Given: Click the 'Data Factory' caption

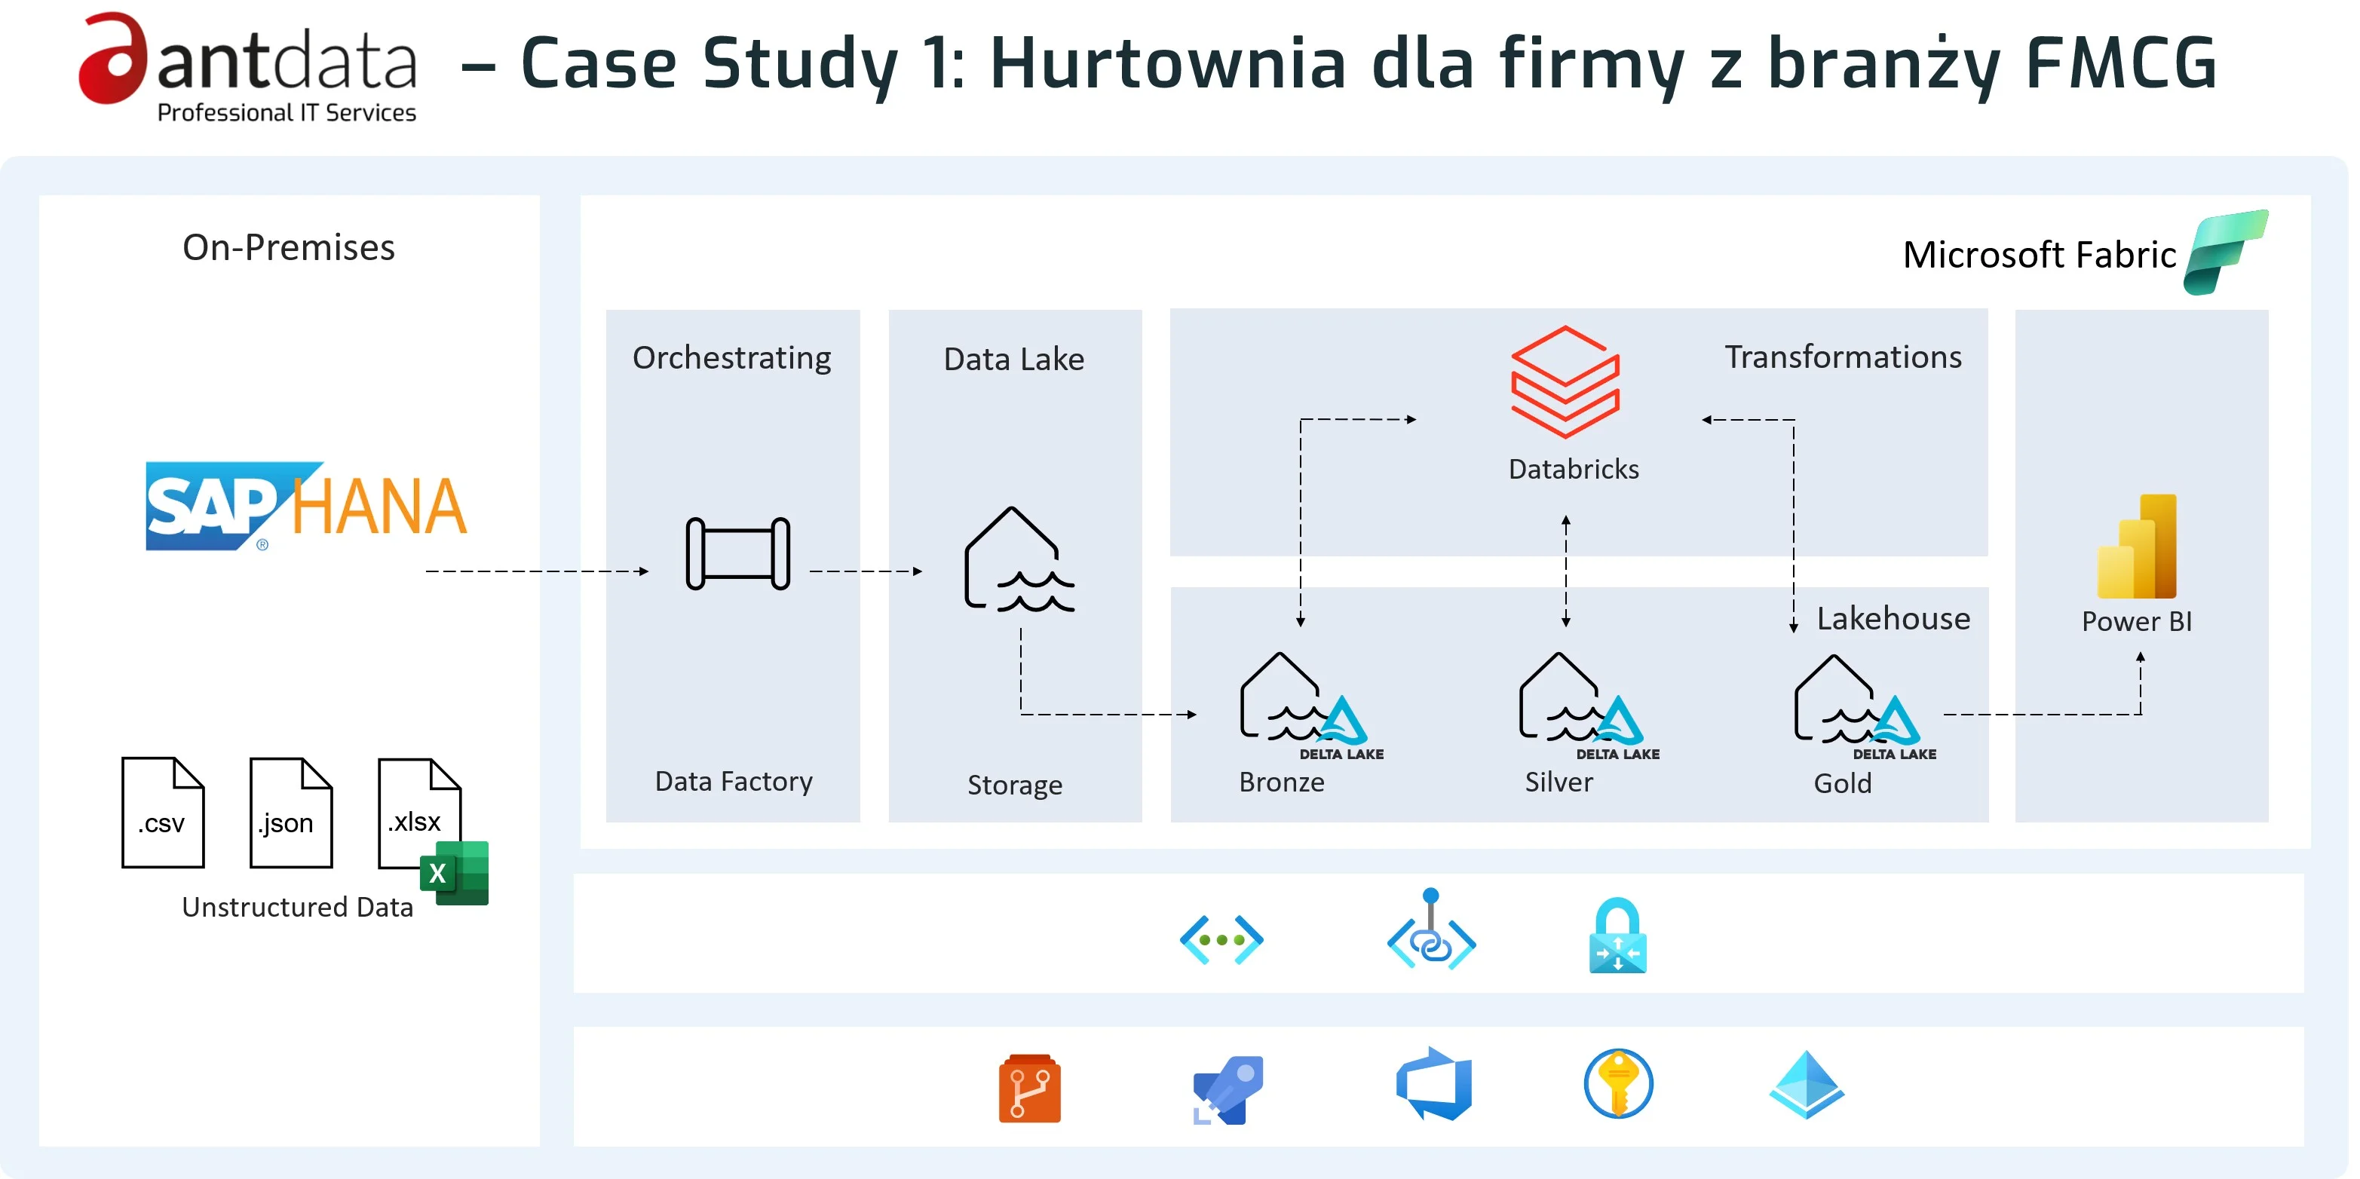Looking at the screenshot, I should (734, 782).
